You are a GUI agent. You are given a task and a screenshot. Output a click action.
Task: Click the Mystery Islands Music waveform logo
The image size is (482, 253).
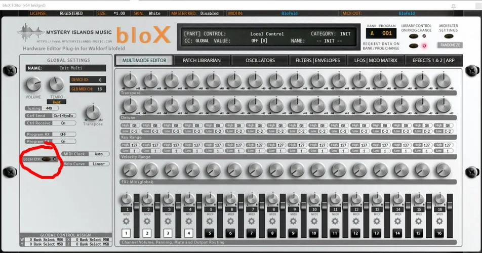tap(31, 31)
